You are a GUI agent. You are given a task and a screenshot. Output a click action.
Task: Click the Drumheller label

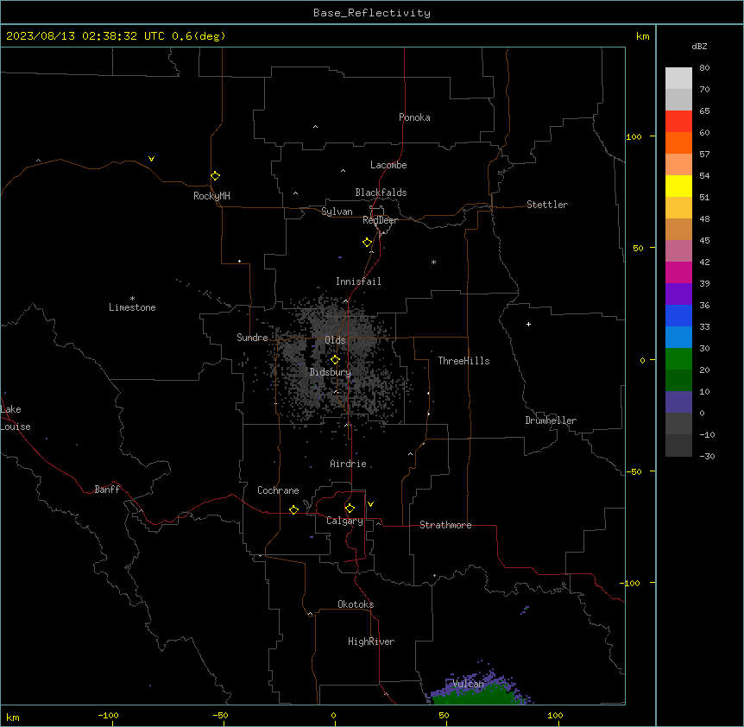[x=551, y=420]
